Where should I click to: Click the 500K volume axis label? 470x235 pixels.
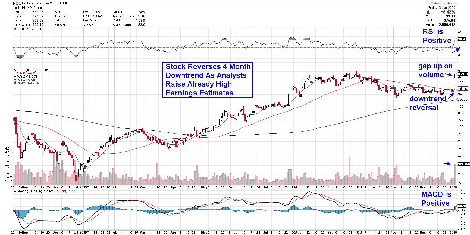click(9, 181)
